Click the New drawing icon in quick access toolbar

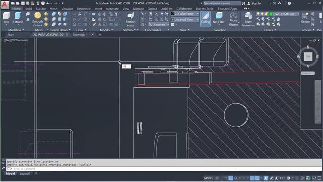pyautogui.click(x=13, y=3)
